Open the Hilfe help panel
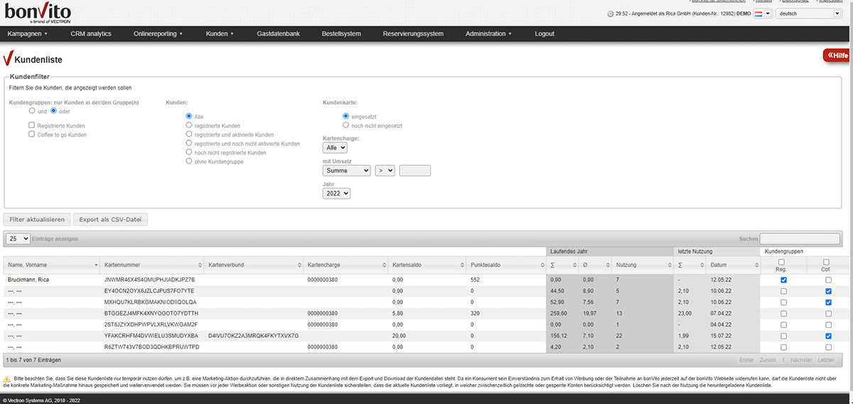This screenshot has width=853, height=404. 837,55
